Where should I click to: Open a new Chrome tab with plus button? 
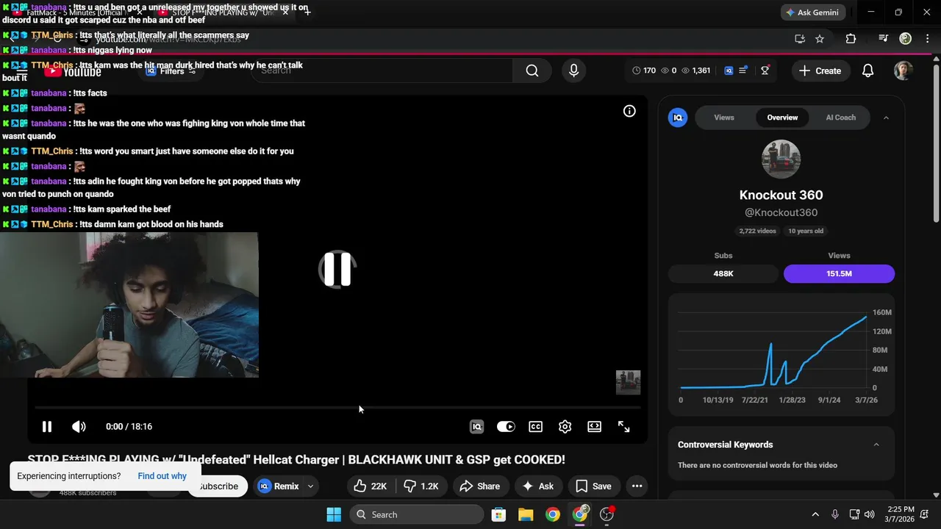pos(307,12)
